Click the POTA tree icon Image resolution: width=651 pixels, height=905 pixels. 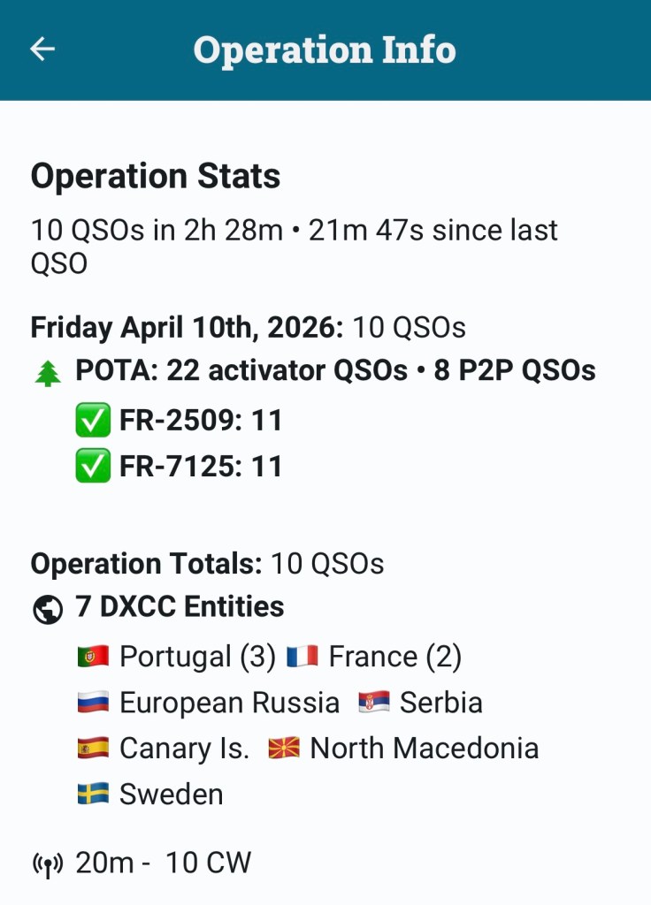(x=47, y=374)
